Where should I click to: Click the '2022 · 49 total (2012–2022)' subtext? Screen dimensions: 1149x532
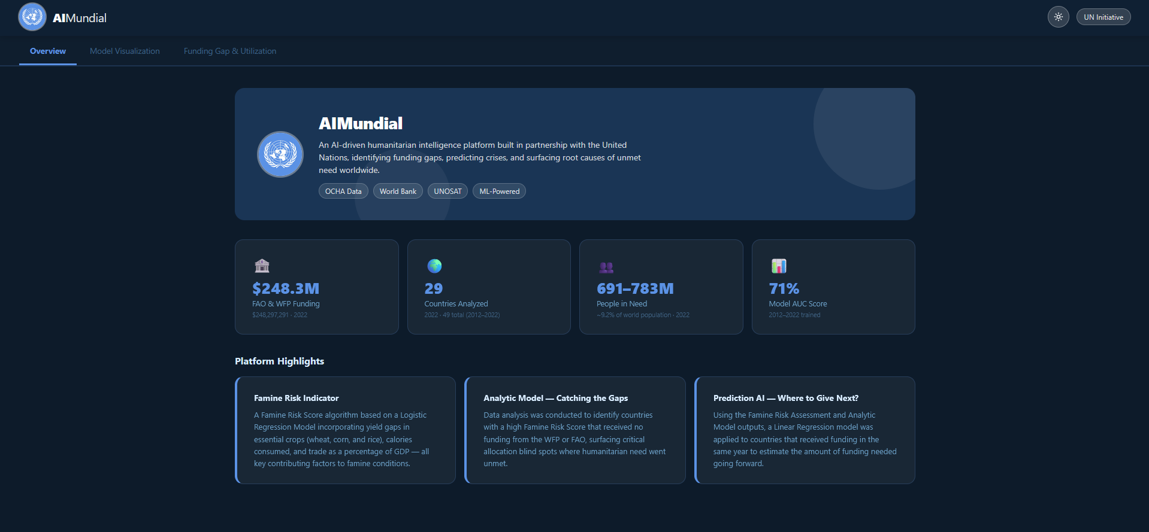(x=462, y=315)
